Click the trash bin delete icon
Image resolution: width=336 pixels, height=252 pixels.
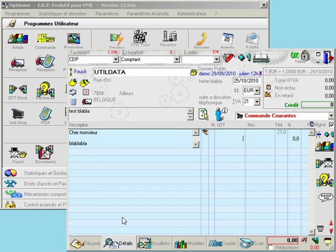coord(320,229)
